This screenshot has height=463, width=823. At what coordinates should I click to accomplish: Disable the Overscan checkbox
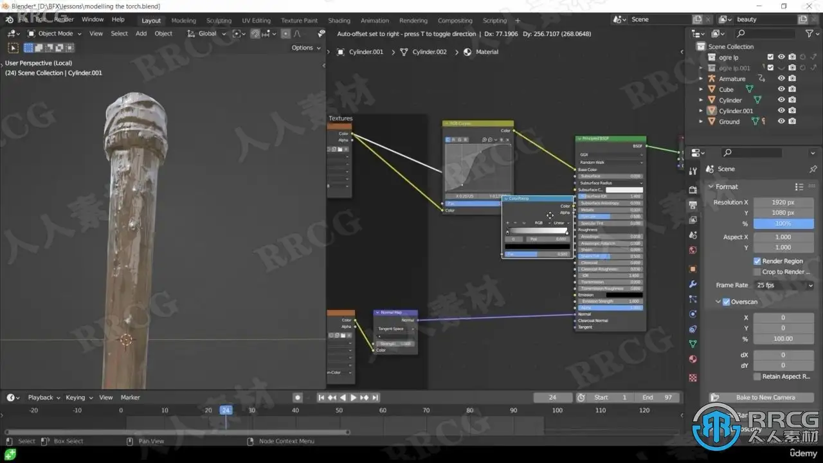(727, 302)
